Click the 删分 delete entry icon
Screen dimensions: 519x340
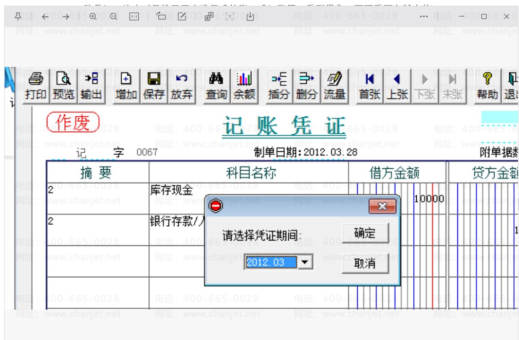coord(306,86)
